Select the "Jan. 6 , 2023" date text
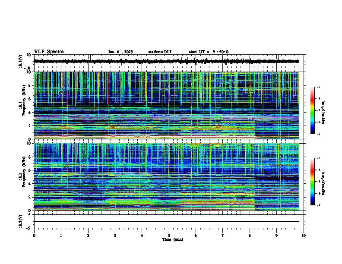Viewport: 342px width, 264px height. tap(120, 52)
